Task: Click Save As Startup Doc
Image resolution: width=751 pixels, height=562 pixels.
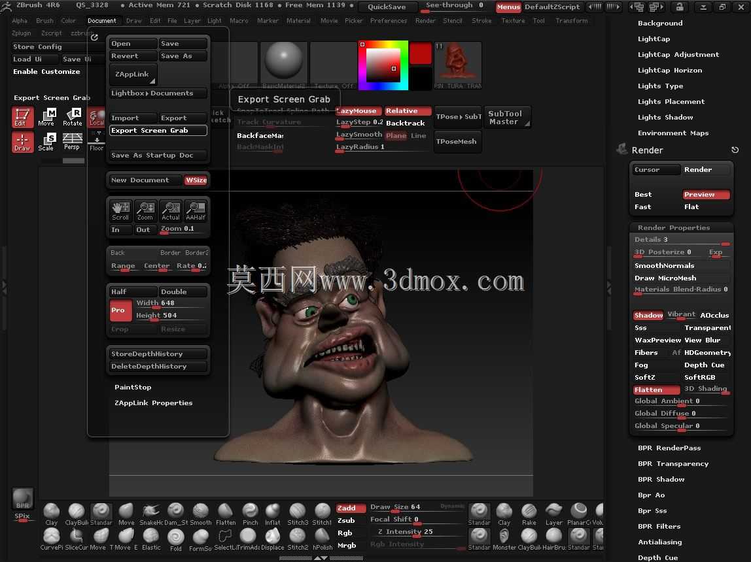Action: pos(158,156)
